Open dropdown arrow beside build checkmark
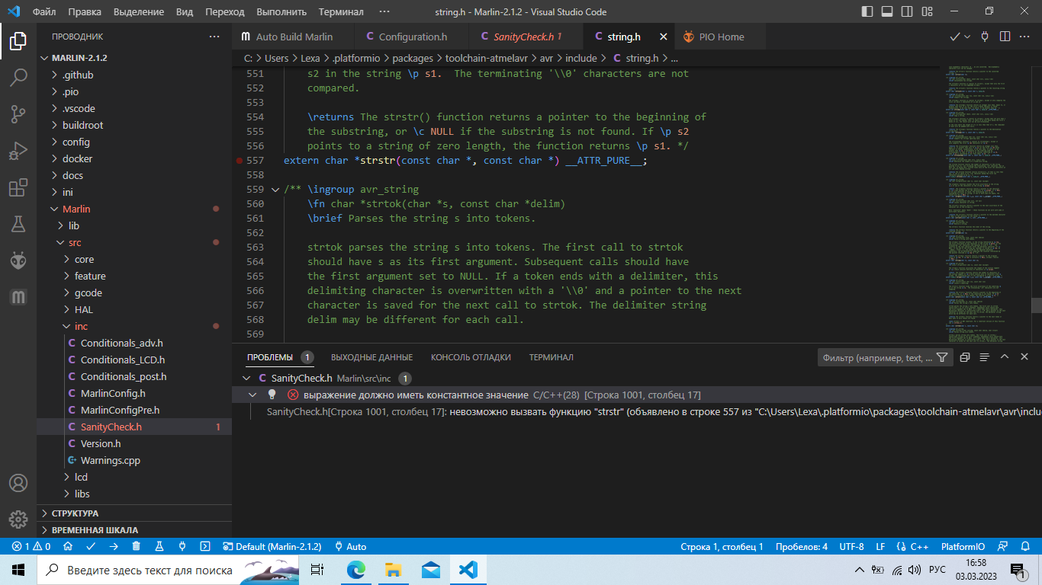The image size is (1042, 585). pos(967,37)
